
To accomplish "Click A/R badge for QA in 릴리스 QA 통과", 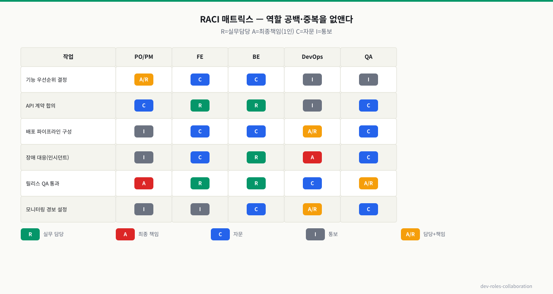I will [369, 183].
